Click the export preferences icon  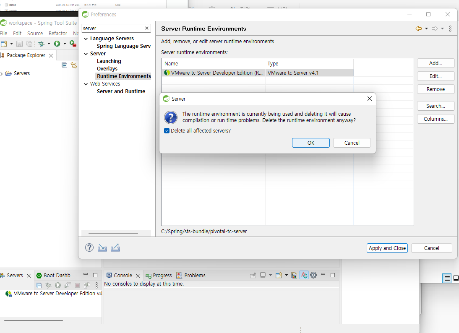(x=115, y=248)
